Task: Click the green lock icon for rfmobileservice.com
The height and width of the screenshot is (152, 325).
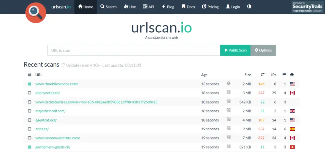Action: click(30, 84)
